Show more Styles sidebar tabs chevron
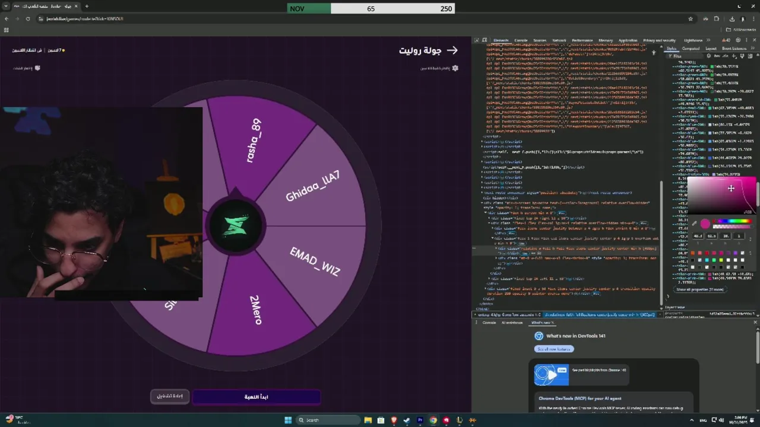The width and height of the screenshot is (760, 427). (x=752, y=49)
